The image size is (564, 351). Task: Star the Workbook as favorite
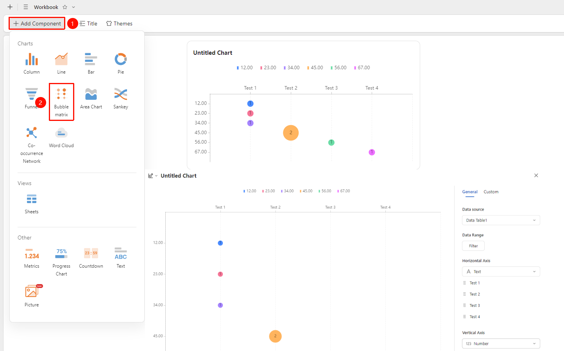point(65,7)
